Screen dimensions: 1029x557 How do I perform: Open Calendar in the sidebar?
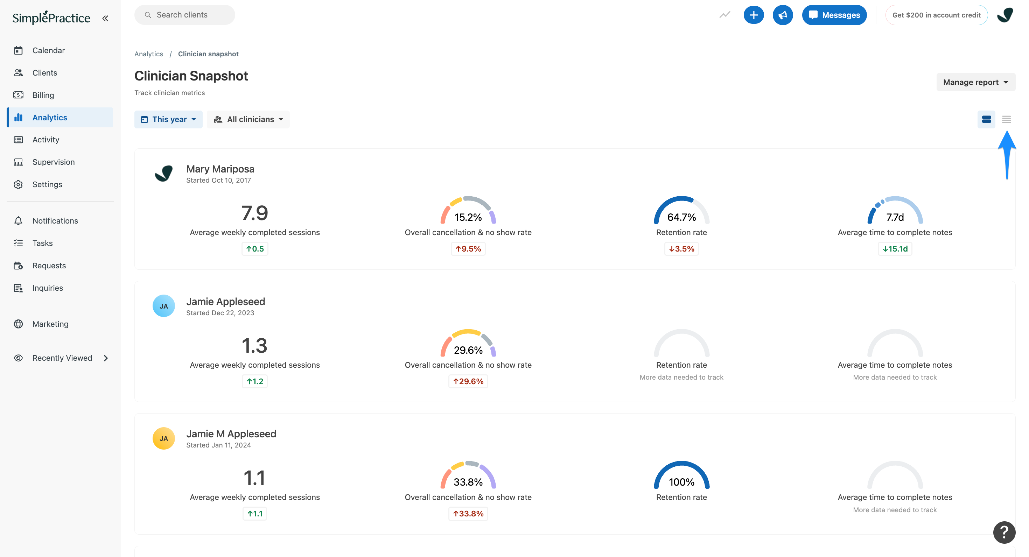[60, 50]
